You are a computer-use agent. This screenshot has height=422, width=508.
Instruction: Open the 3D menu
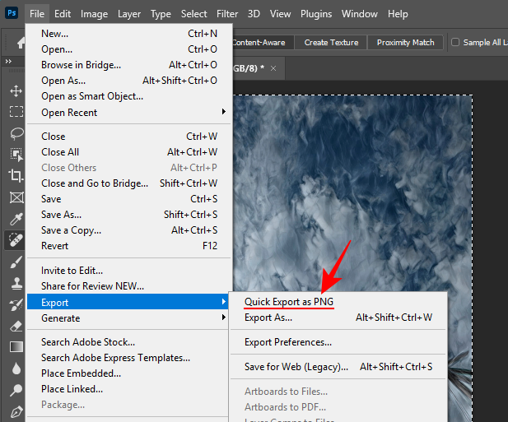click(x=254, y=14)
